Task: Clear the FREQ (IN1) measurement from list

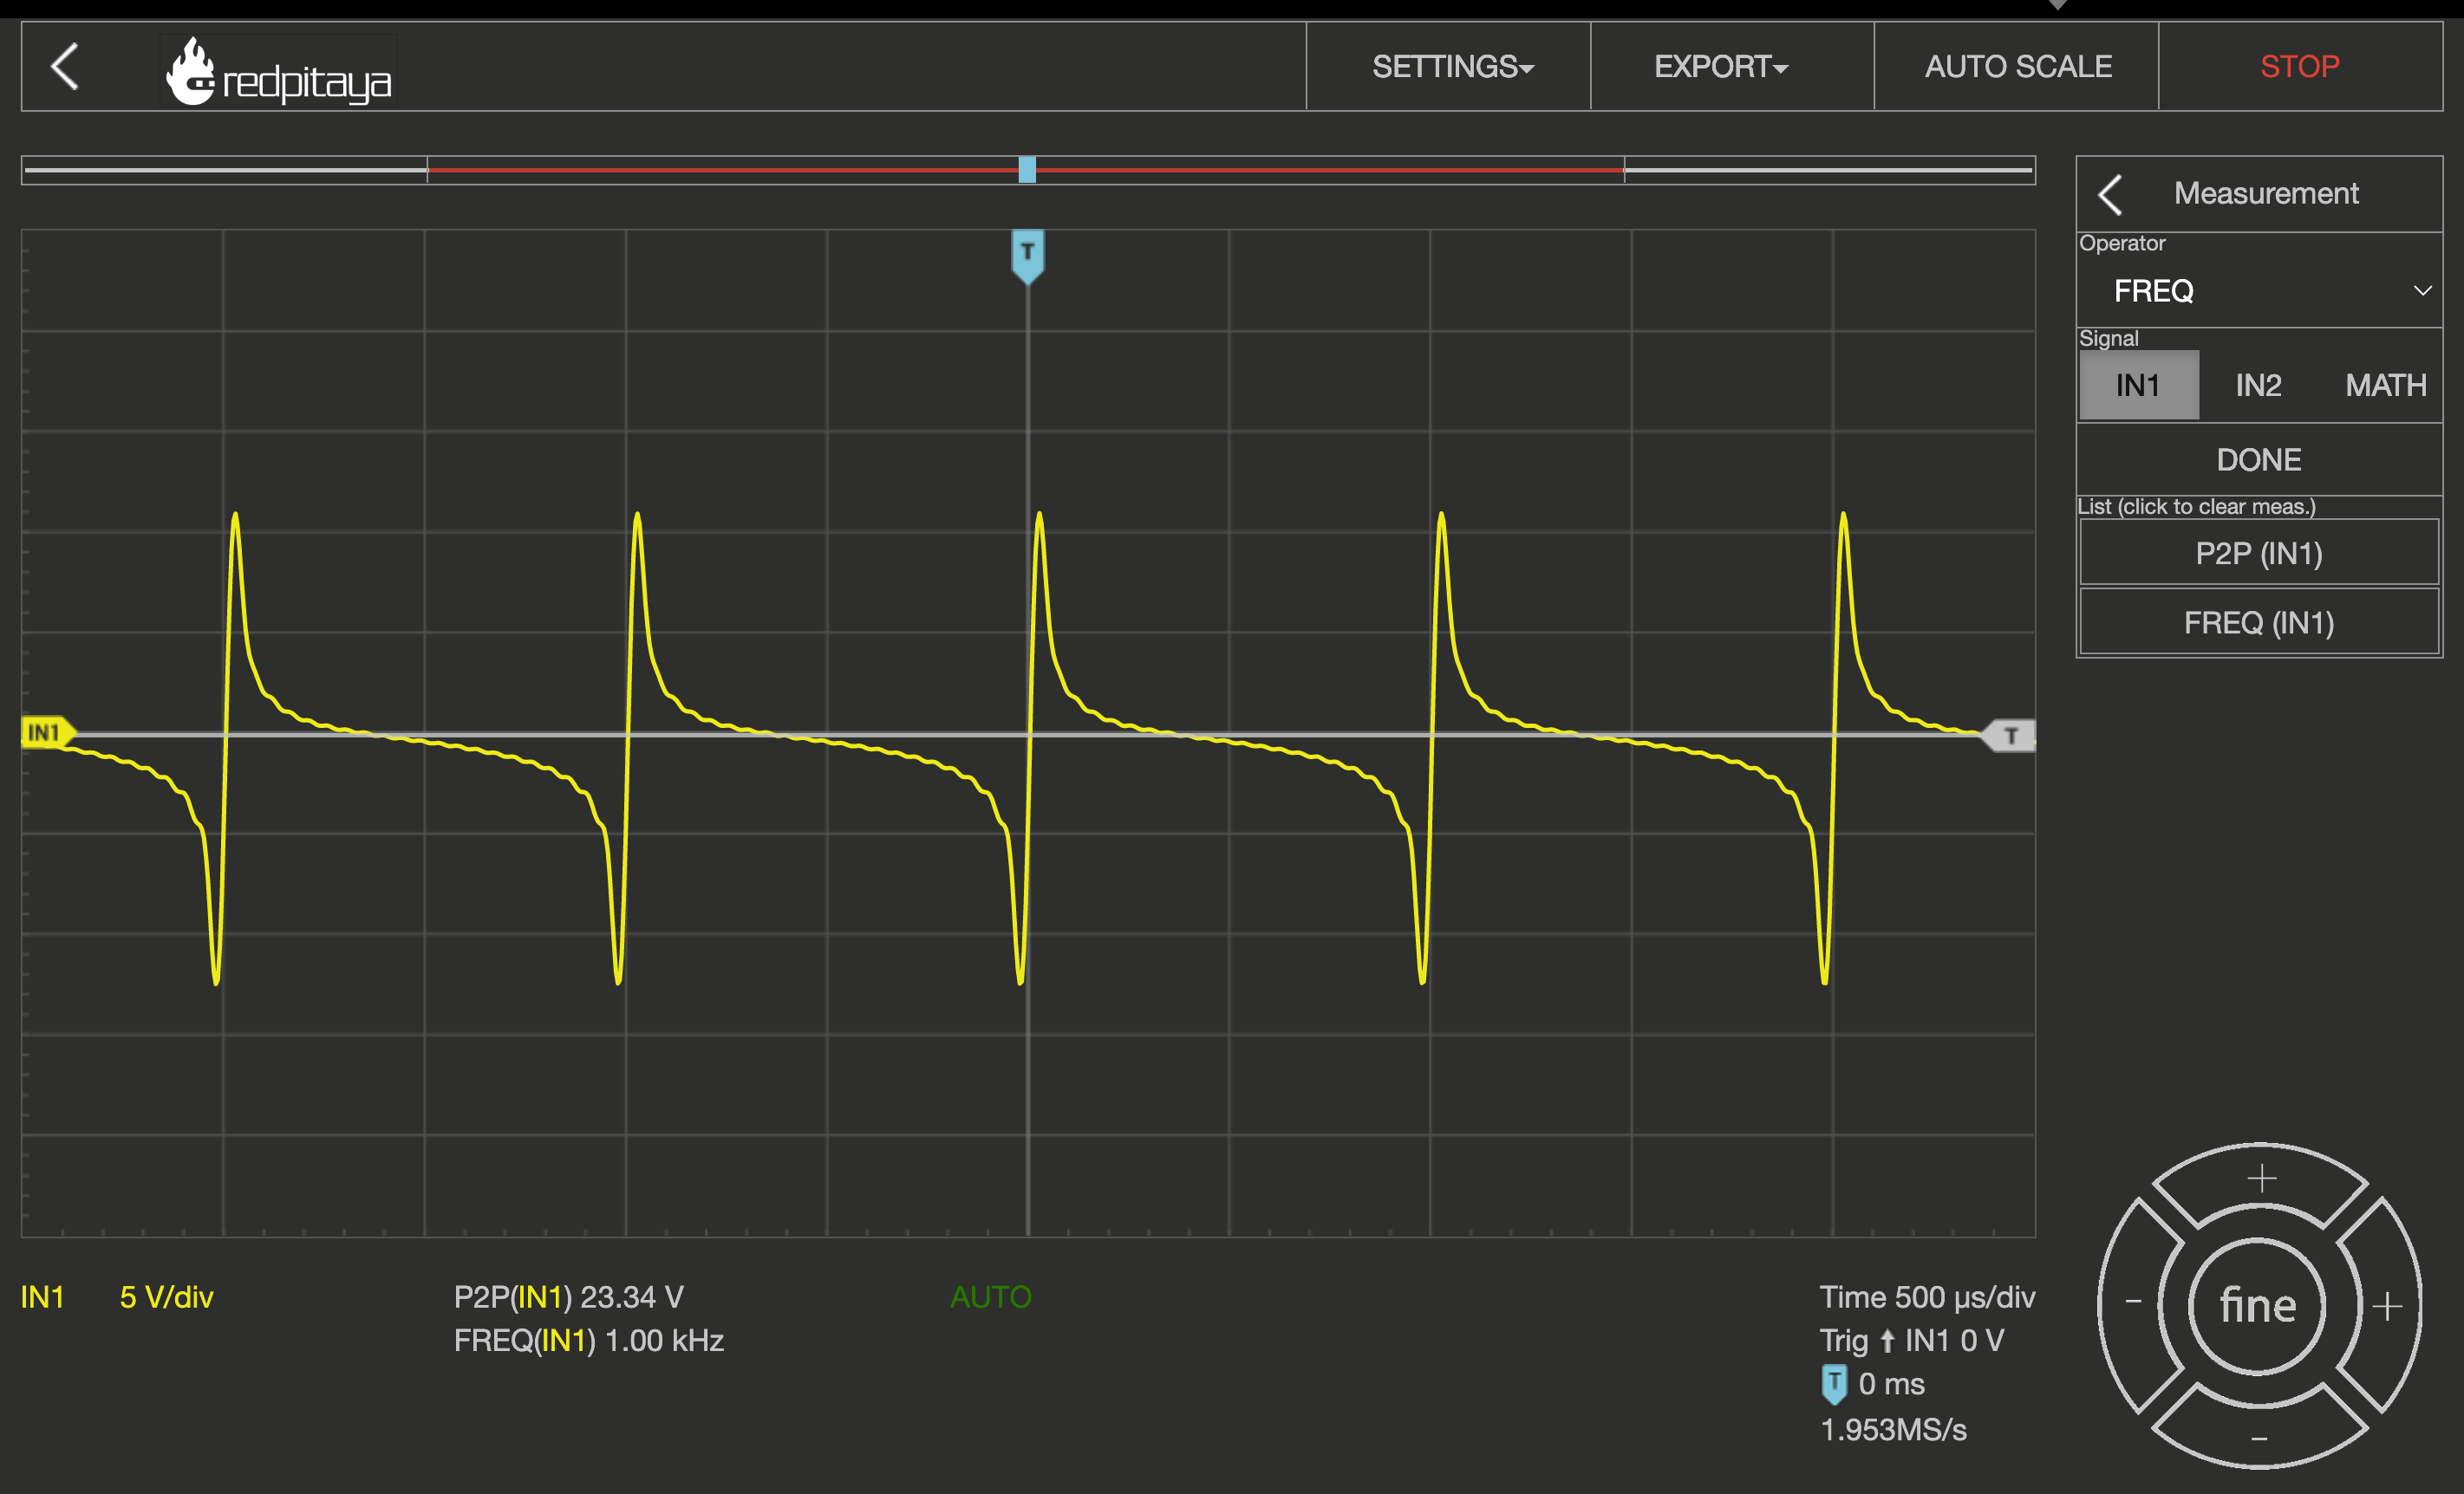Action: 2259,622
